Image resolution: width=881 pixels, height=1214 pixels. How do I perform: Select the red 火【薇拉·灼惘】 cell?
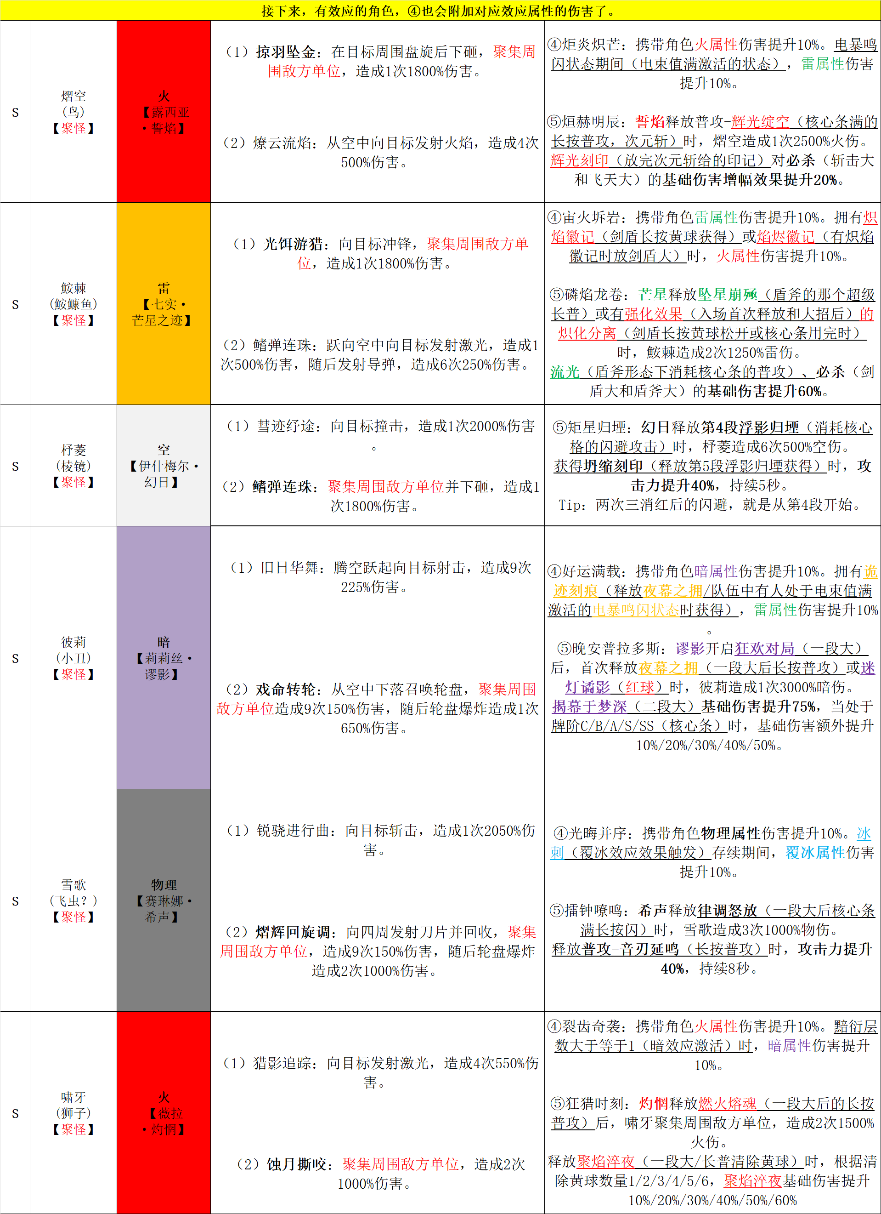pyautogui.click(x=164, y=1113)
